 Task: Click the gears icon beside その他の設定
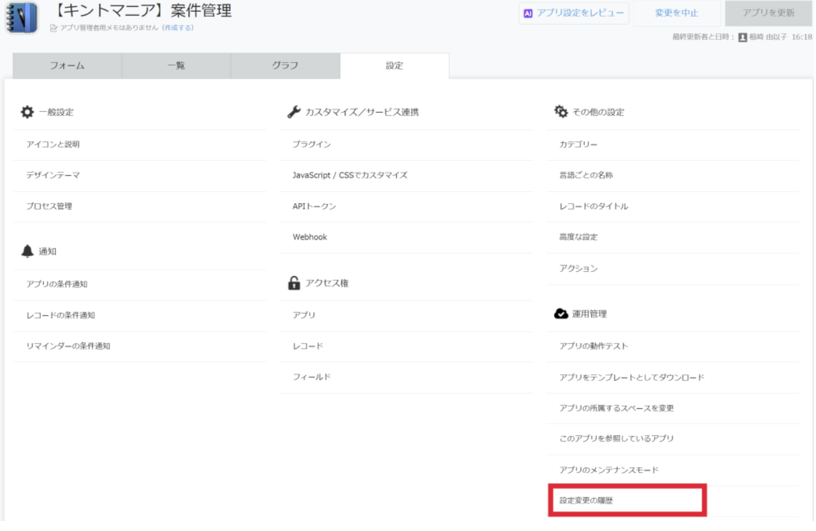click(x=561, y=112)
